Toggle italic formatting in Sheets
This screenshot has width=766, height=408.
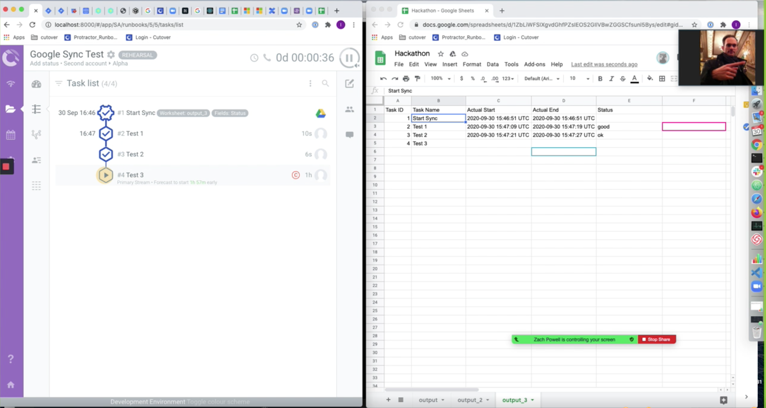coord(611,78)
